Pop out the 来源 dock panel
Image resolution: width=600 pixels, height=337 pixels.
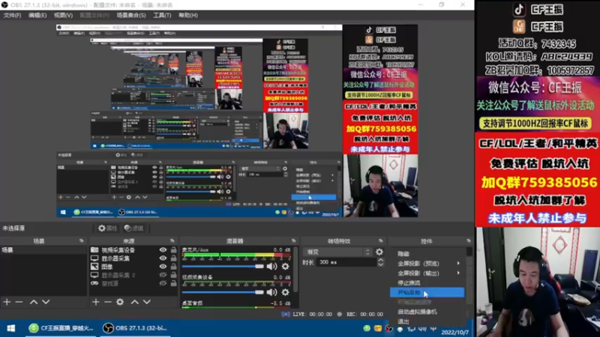click(172, 241)
